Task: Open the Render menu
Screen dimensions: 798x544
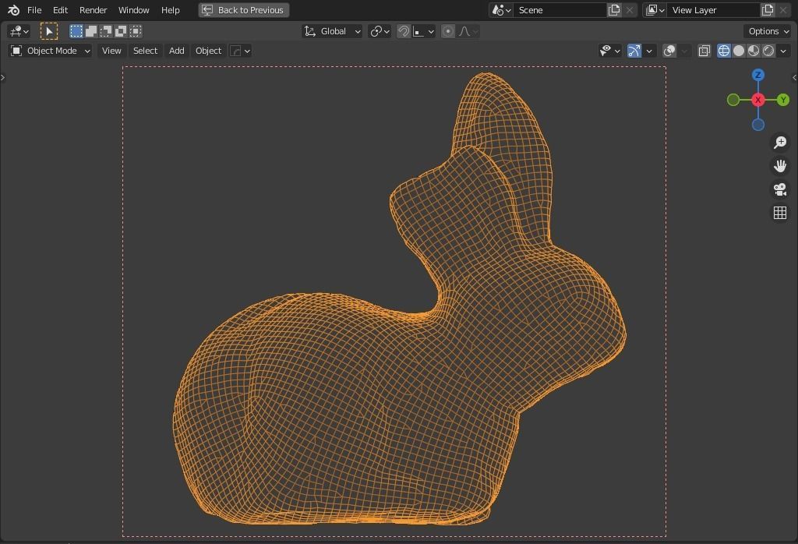Action: pos(94,10)
